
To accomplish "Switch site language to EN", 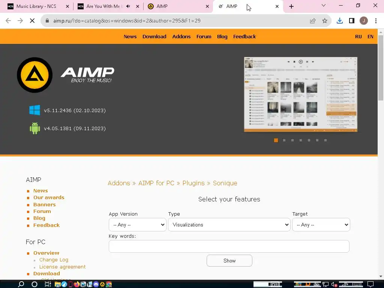I will pyautogui.click(x=370, y=36).
